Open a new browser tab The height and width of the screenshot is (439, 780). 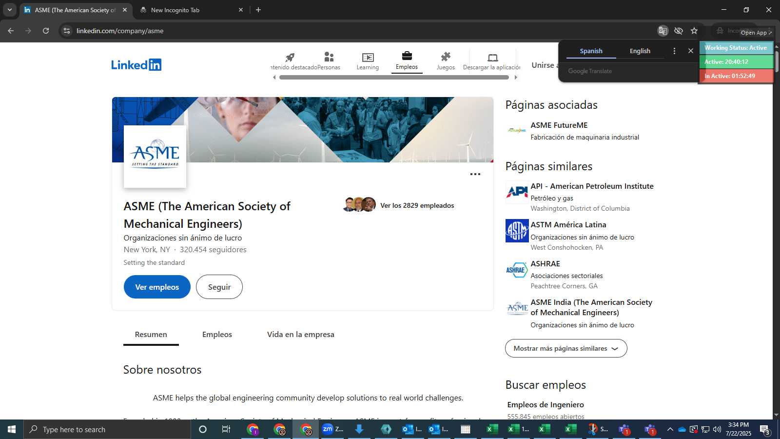[258, 10]
